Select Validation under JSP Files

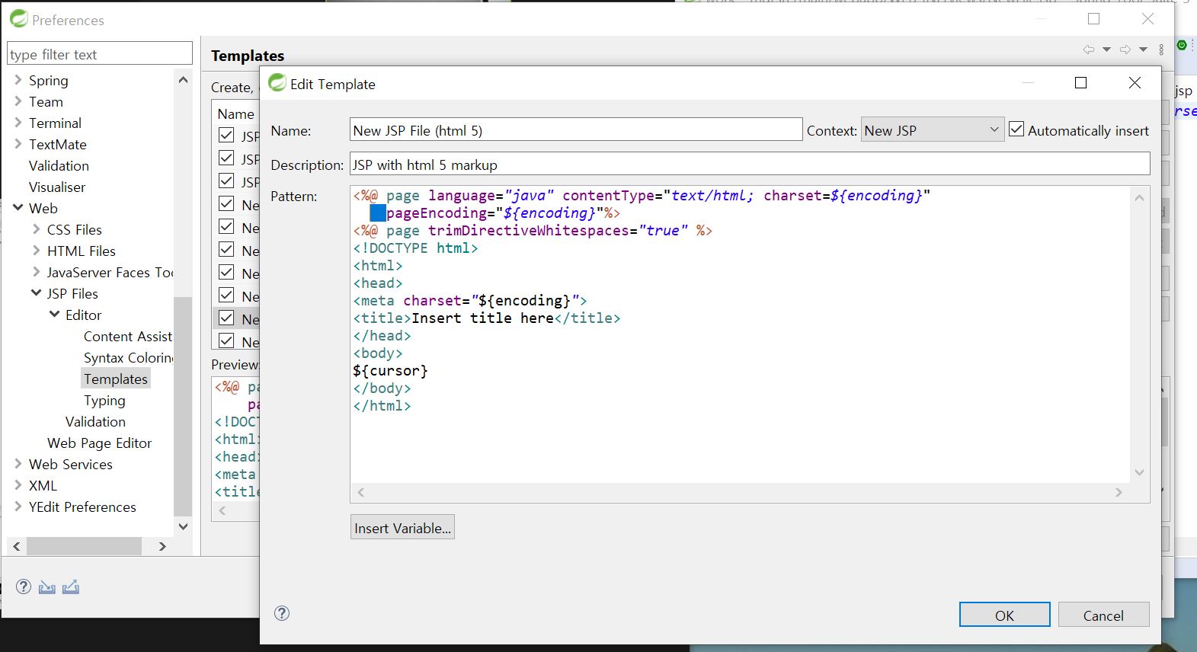coord(95,421)
